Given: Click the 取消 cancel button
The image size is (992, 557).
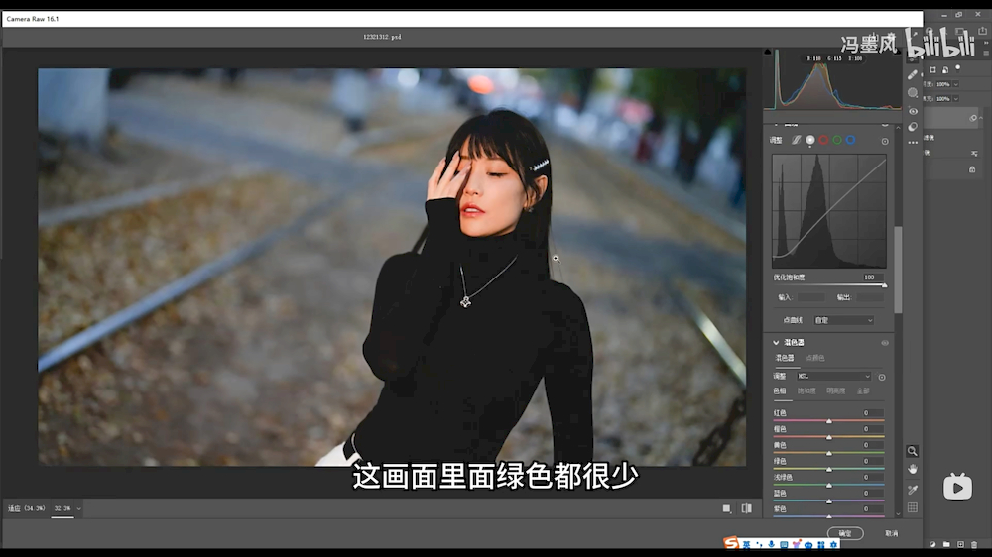Looking at the screenshot, I should 891,533.
